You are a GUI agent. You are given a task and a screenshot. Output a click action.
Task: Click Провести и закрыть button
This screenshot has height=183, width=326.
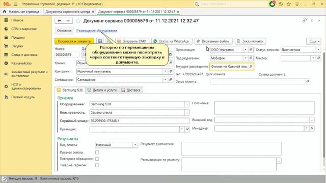pyautogui.click(x=74, y=41)
